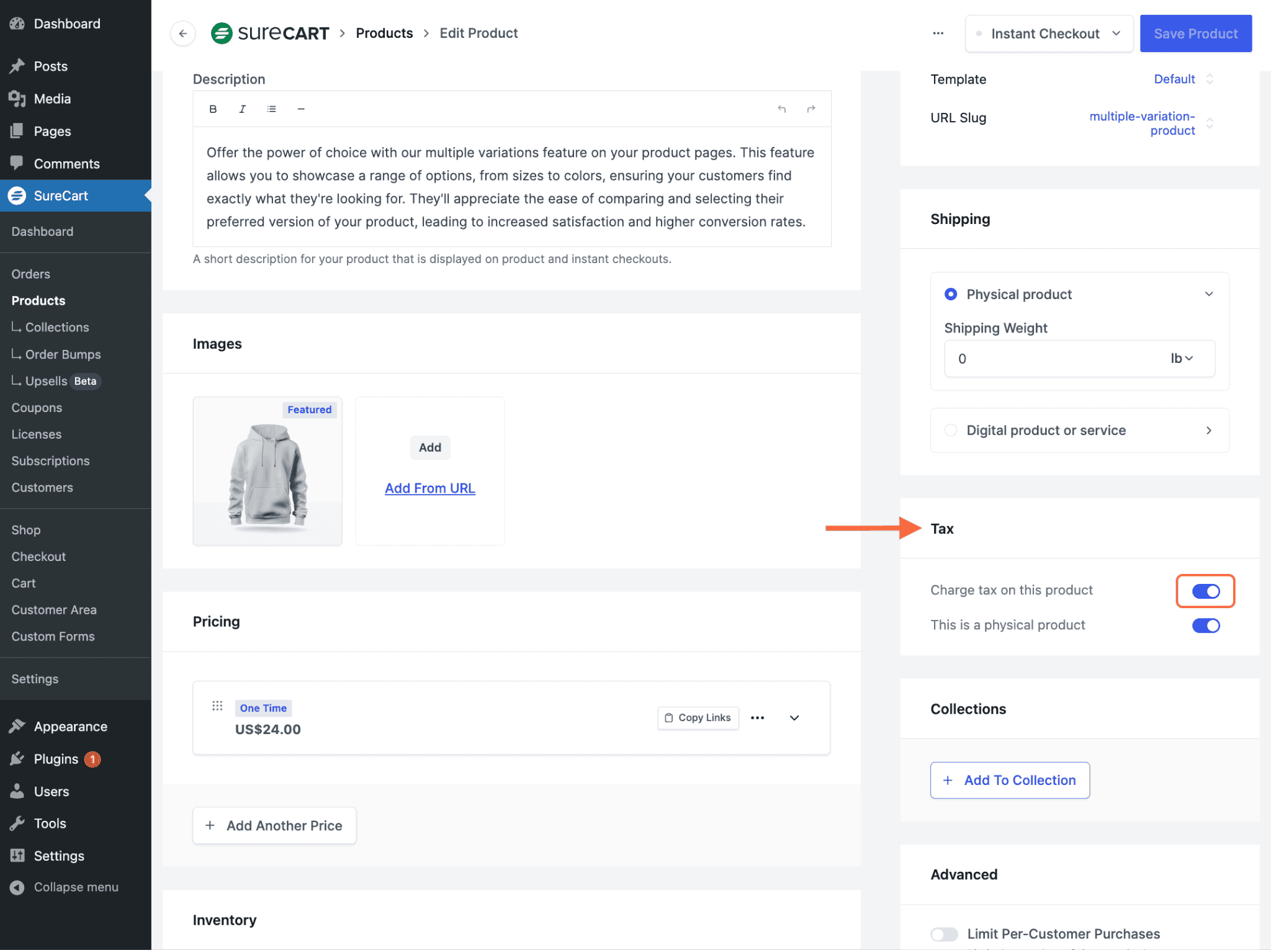Viewport: 1271px width, 950px height.
Task: Open the three-dot menu beside Copy Links
Action: [x=757, y=718]
